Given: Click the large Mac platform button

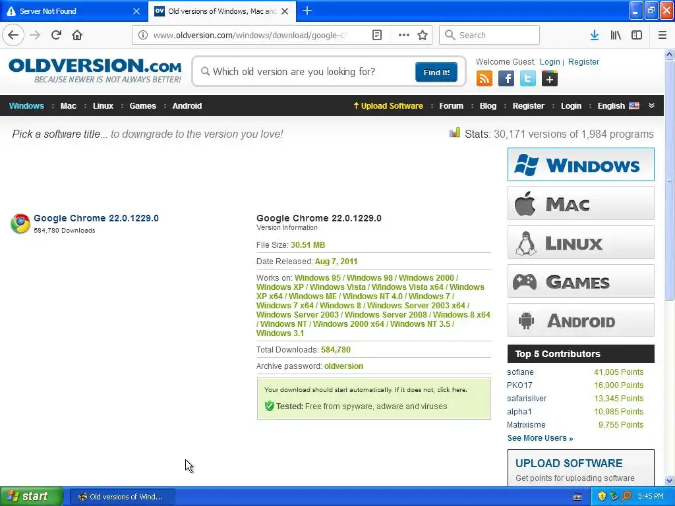Looking at the screenshot, I should [581, 203].
